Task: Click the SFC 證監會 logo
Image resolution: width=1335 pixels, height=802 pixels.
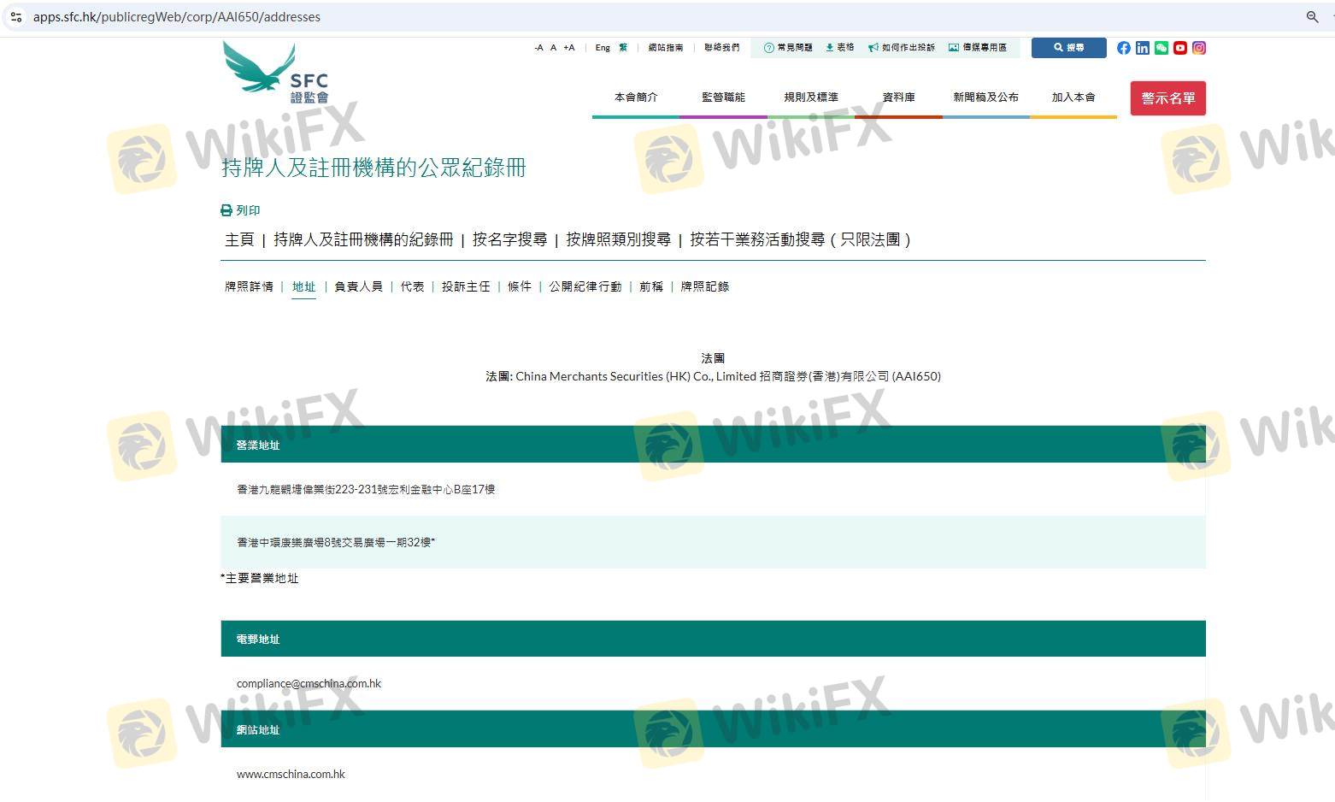Action: 276,74
